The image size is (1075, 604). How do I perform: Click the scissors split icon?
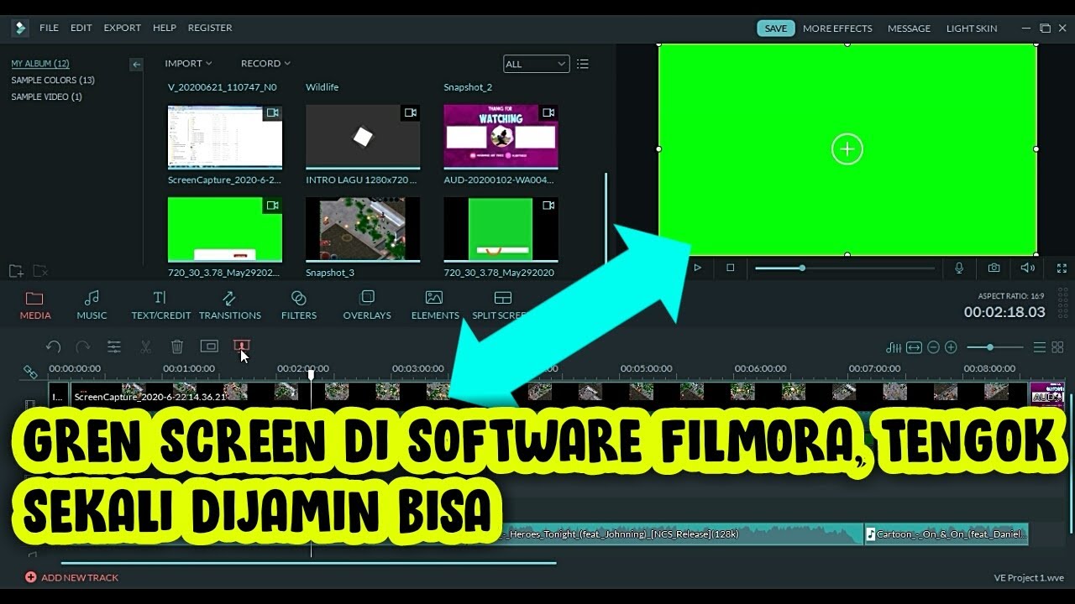[145, 346]
